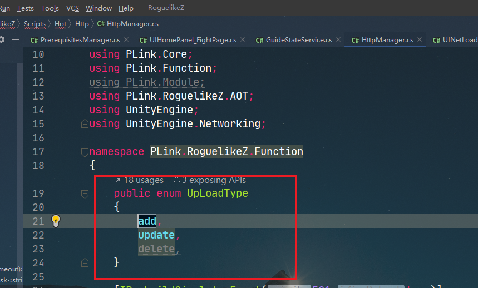Click the usages arrow icon above UpLoadType

click(x=117, y=180)
